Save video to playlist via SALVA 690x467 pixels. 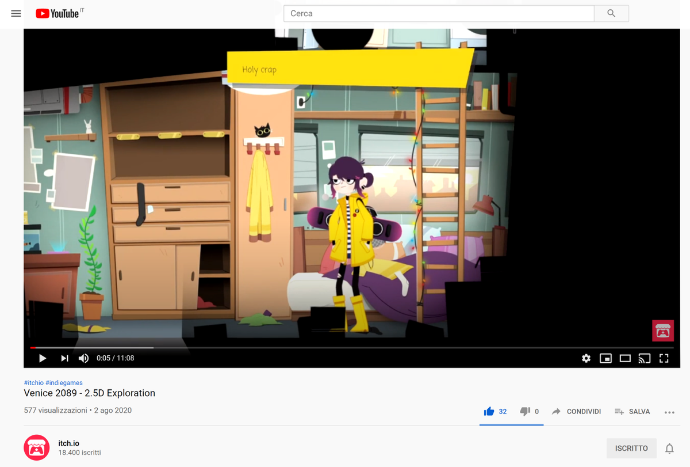[x=632, y=411]
